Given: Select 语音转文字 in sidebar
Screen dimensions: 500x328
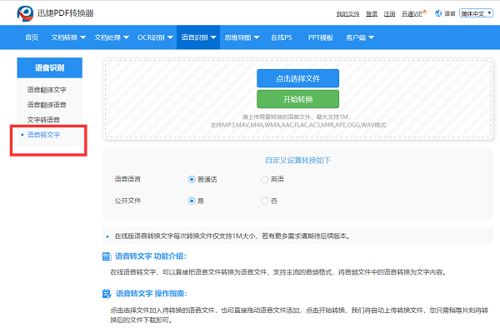Looking at the screenshot, I should click(43, 135).
